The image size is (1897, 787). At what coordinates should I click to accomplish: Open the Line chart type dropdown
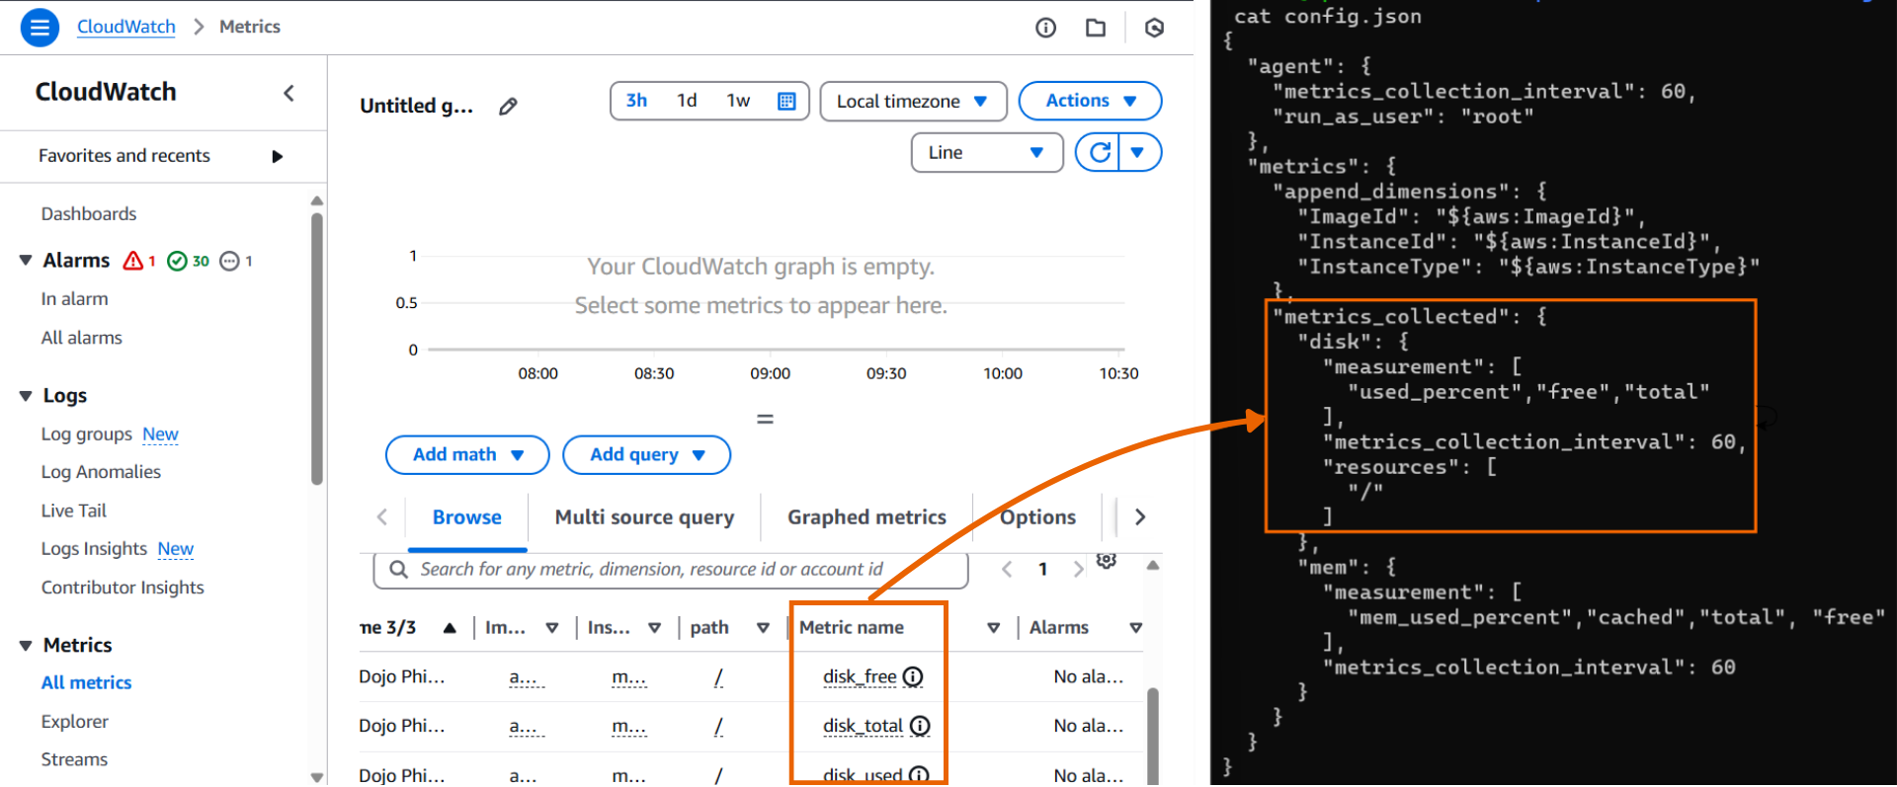tap(986, 152)
